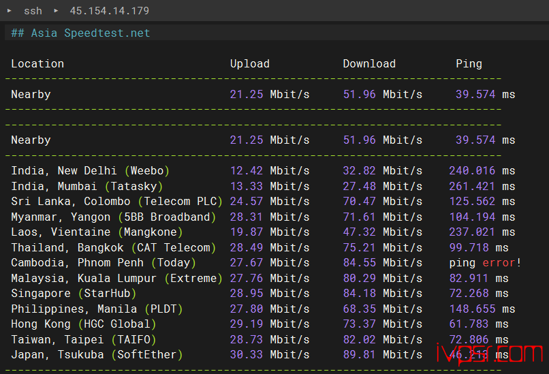Select the Singapore (StarHub) location entry
The width and height of the screenshot is (549, 374).
(74, 293)
